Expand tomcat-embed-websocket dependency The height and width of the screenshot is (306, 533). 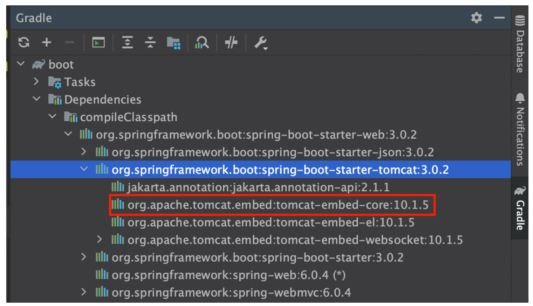pyautogui.click(x=100, y=239)
